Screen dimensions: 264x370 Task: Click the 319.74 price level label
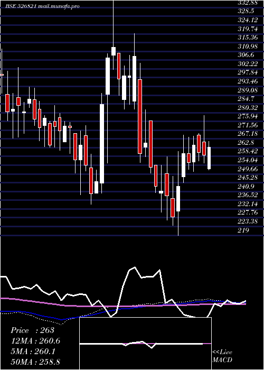(249, 29)
